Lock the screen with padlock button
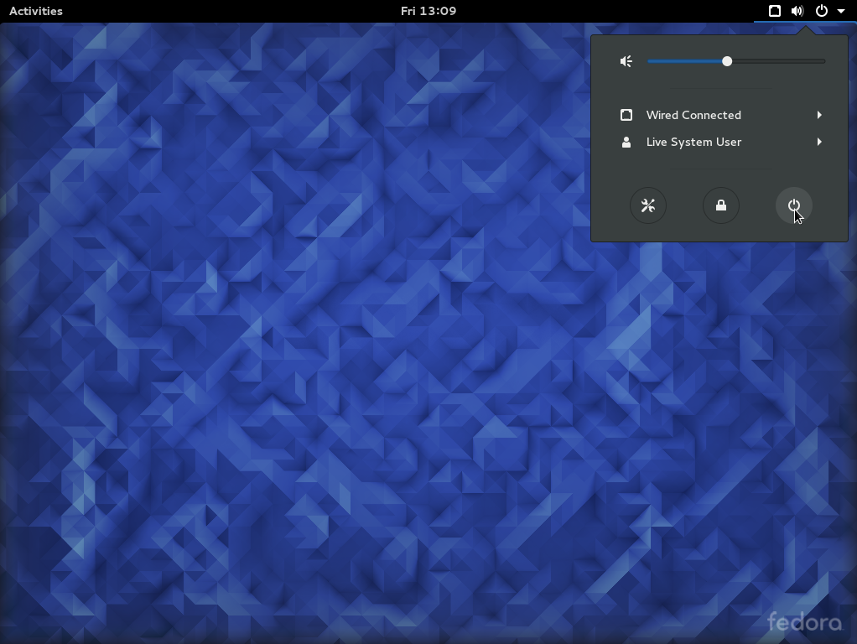857x644 pixels. tap(721, 205)
